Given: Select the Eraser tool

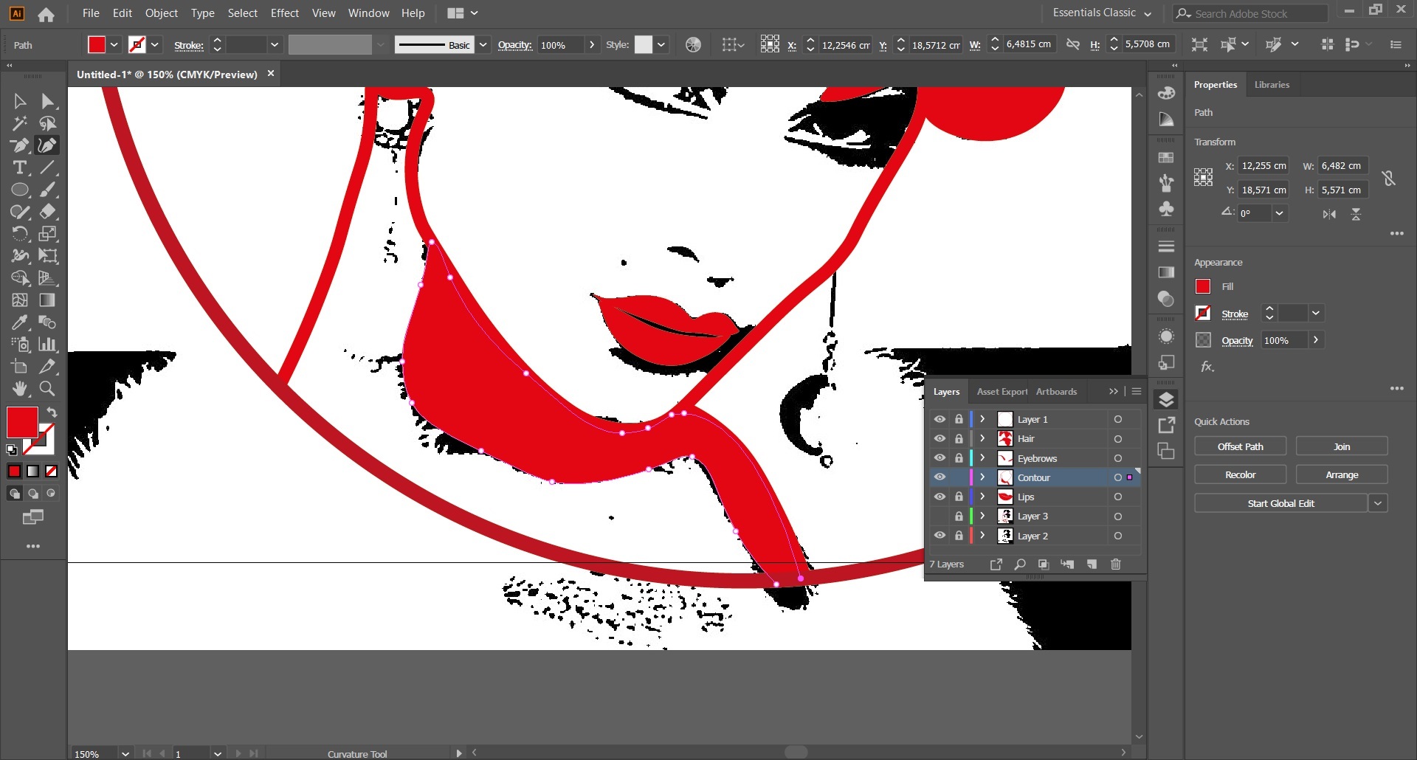Looking at the screenshot, I should click(48, 212).
